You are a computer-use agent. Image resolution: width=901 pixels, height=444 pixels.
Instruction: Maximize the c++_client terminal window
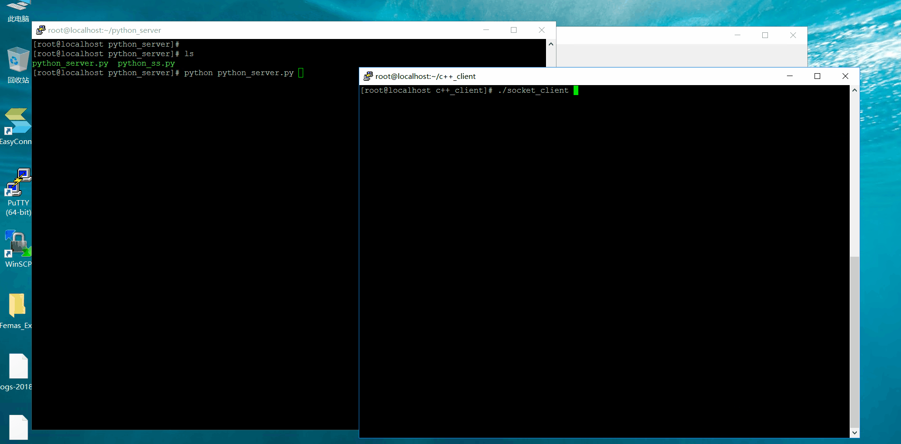(x=817, y=76)
